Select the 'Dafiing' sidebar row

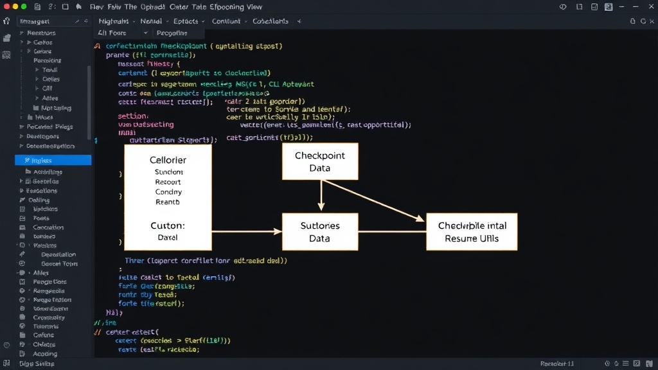pos(39,200)
